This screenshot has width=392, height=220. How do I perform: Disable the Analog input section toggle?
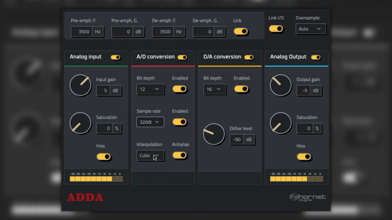(x=115, y=57)
